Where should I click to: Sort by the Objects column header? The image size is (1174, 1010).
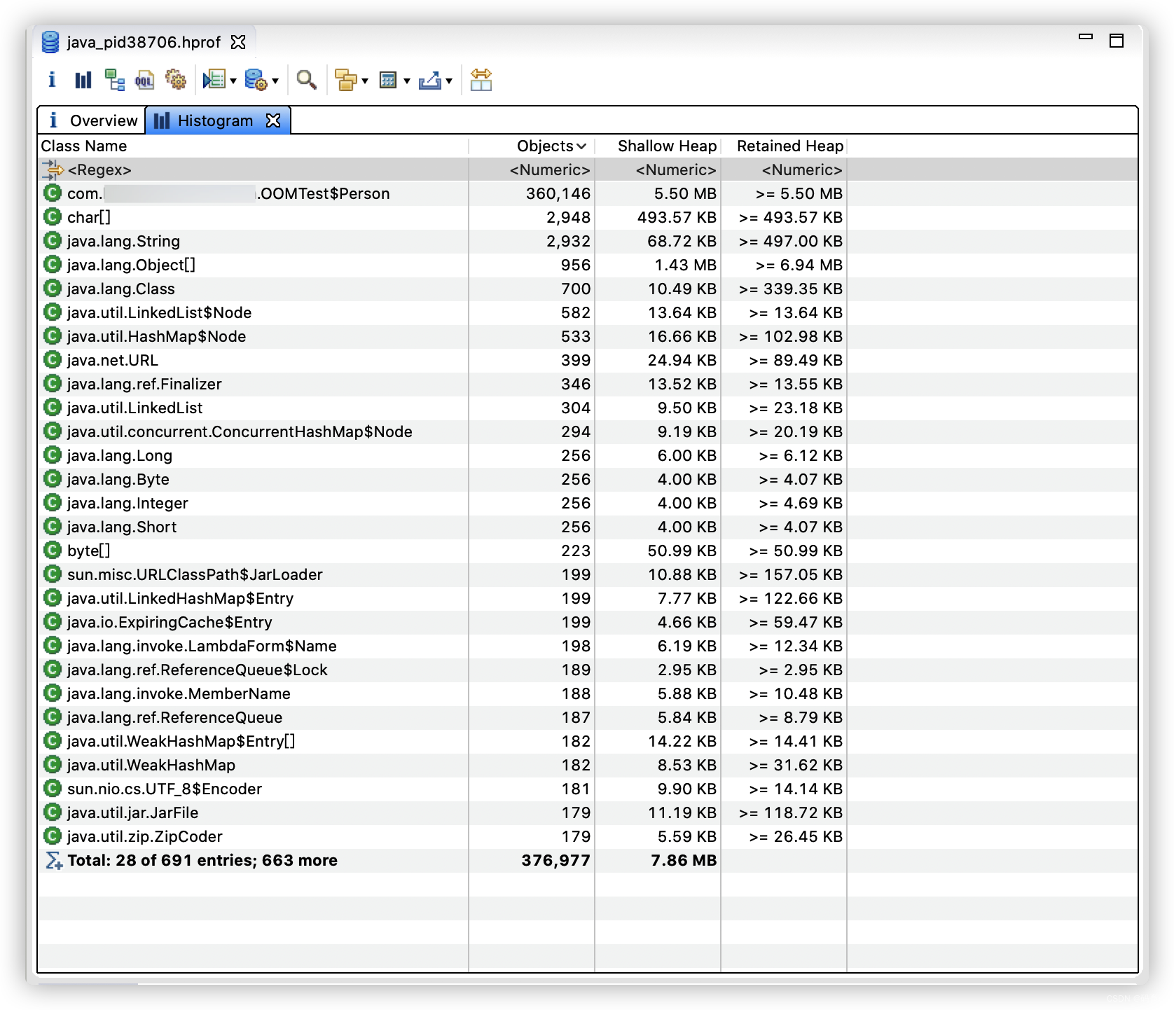pos(532,146)
